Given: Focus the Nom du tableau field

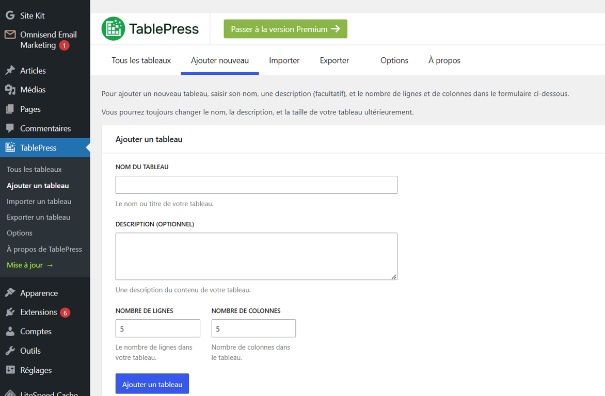Looking at the screenshot, I should click(x=256, y=185).
